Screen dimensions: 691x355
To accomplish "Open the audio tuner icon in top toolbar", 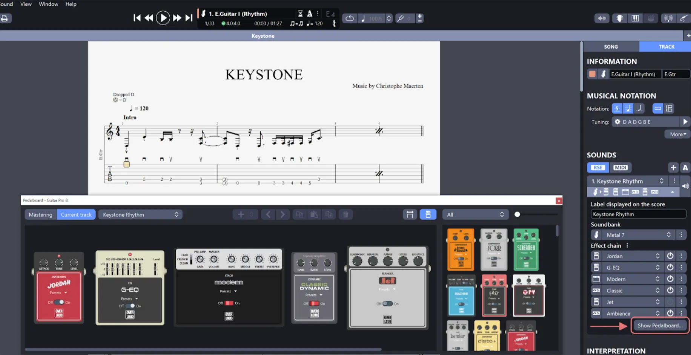I will pos(668,18).
